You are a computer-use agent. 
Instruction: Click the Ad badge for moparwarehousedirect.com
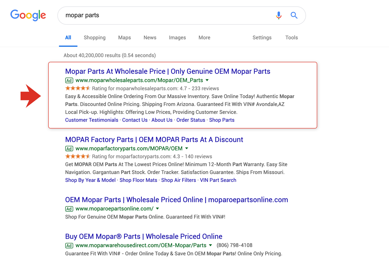69,246
